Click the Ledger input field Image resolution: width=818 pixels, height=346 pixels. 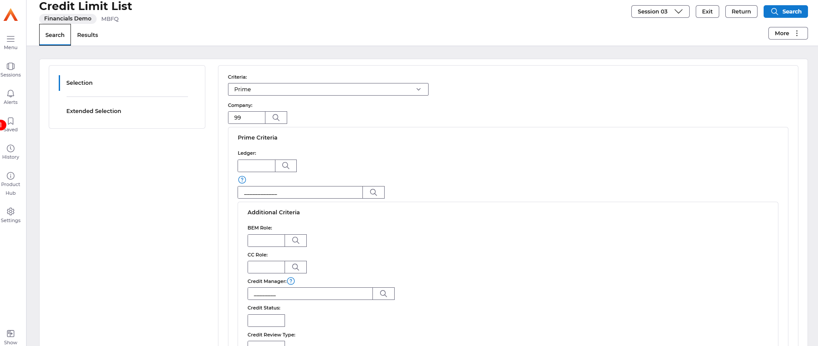pos(256,166)
